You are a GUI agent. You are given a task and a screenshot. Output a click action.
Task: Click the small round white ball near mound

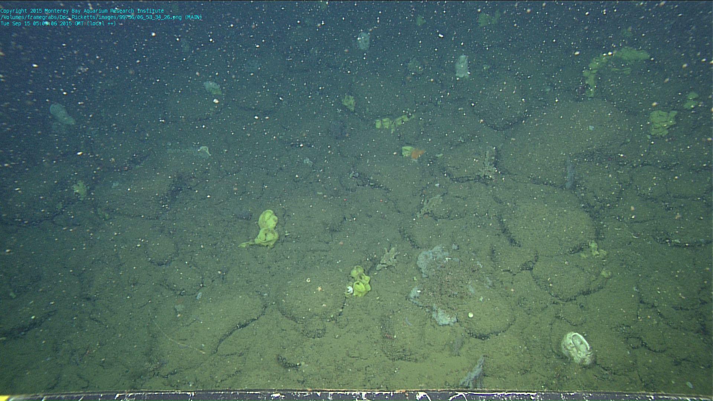471,315
